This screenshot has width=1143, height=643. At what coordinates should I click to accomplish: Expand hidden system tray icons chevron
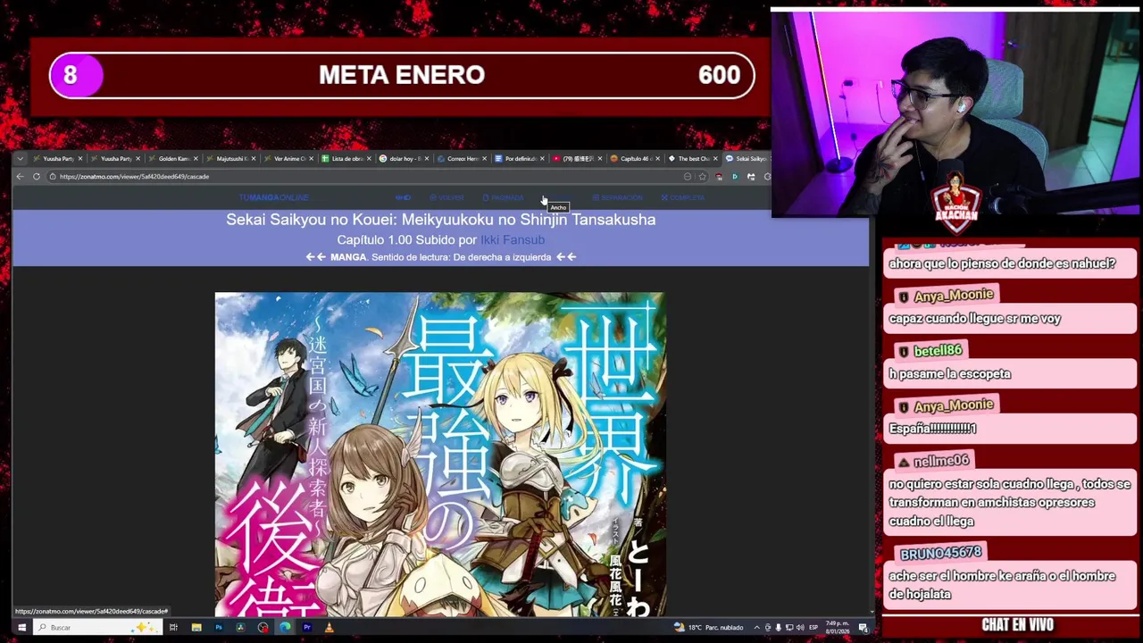tap(756, 628)
